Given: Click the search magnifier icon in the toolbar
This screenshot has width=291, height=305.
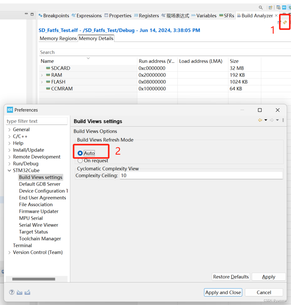Looking at the screenshot, I should pyautogui.click(x=261, y=7).
